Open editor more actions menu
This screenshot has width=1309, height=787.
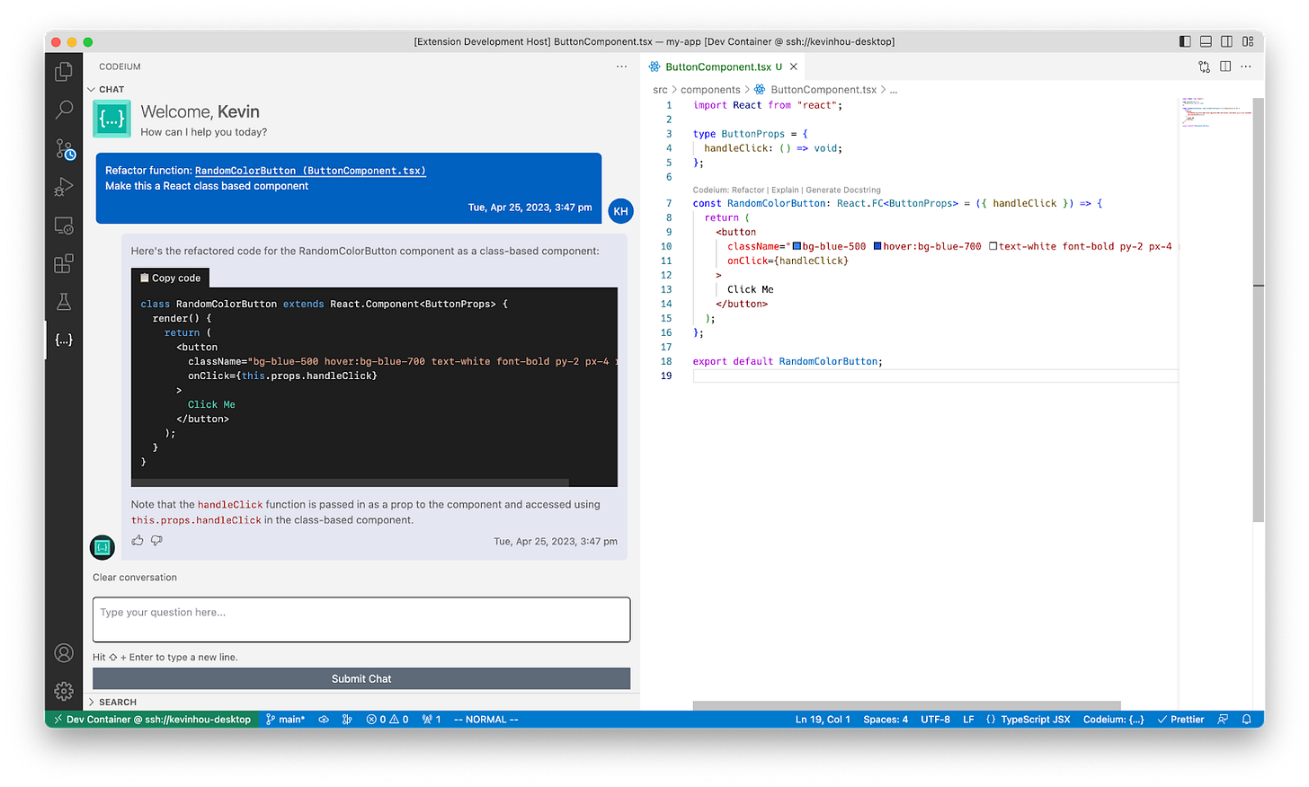[x=1246, y=66]
